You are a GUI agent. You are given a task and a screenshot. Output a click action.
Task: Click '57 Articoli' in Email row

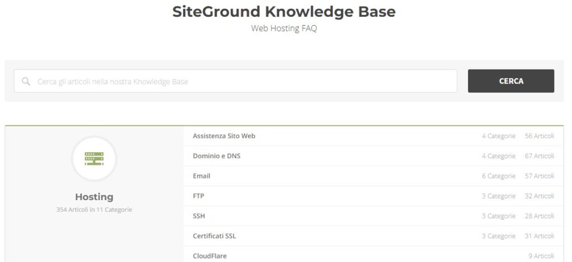[539, 176]
